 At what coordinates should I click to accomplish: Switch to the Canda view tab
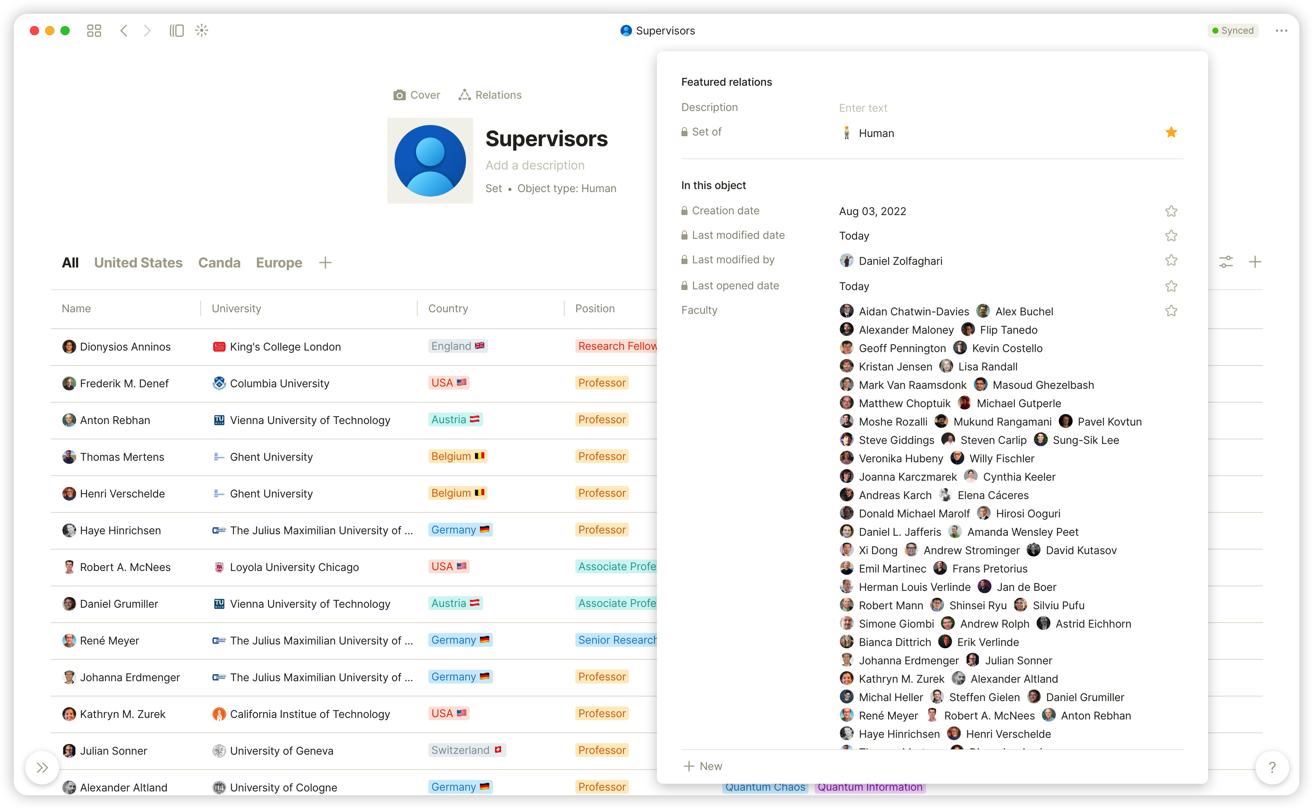(219, 263)
